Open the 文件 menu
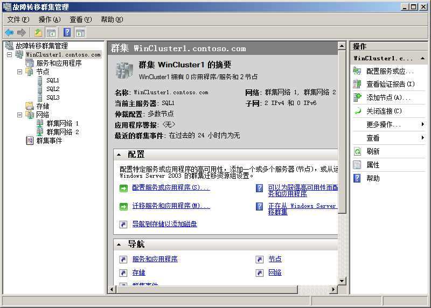The width and height of the screenshot is (431, 308). click(x=18, y=19)
